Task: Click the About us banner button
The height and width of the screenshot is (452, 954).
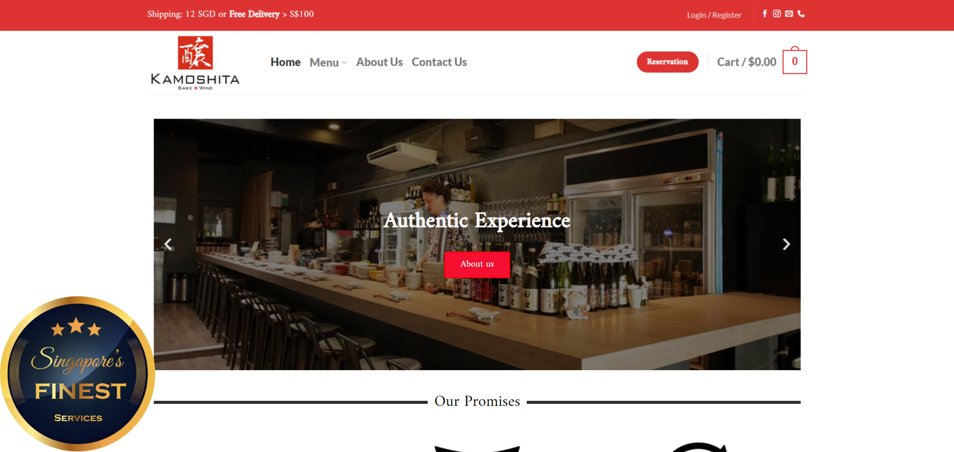Action: [x=477, y=264]
